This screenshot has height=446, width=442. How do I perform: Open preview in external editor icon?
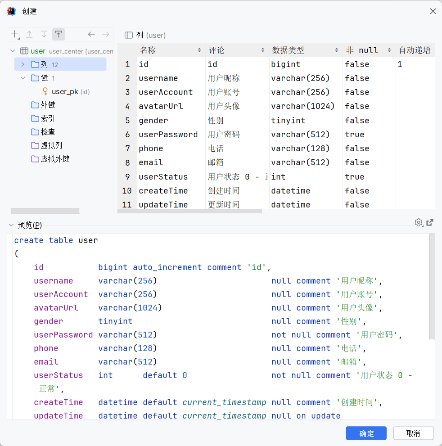coord(430,222)
